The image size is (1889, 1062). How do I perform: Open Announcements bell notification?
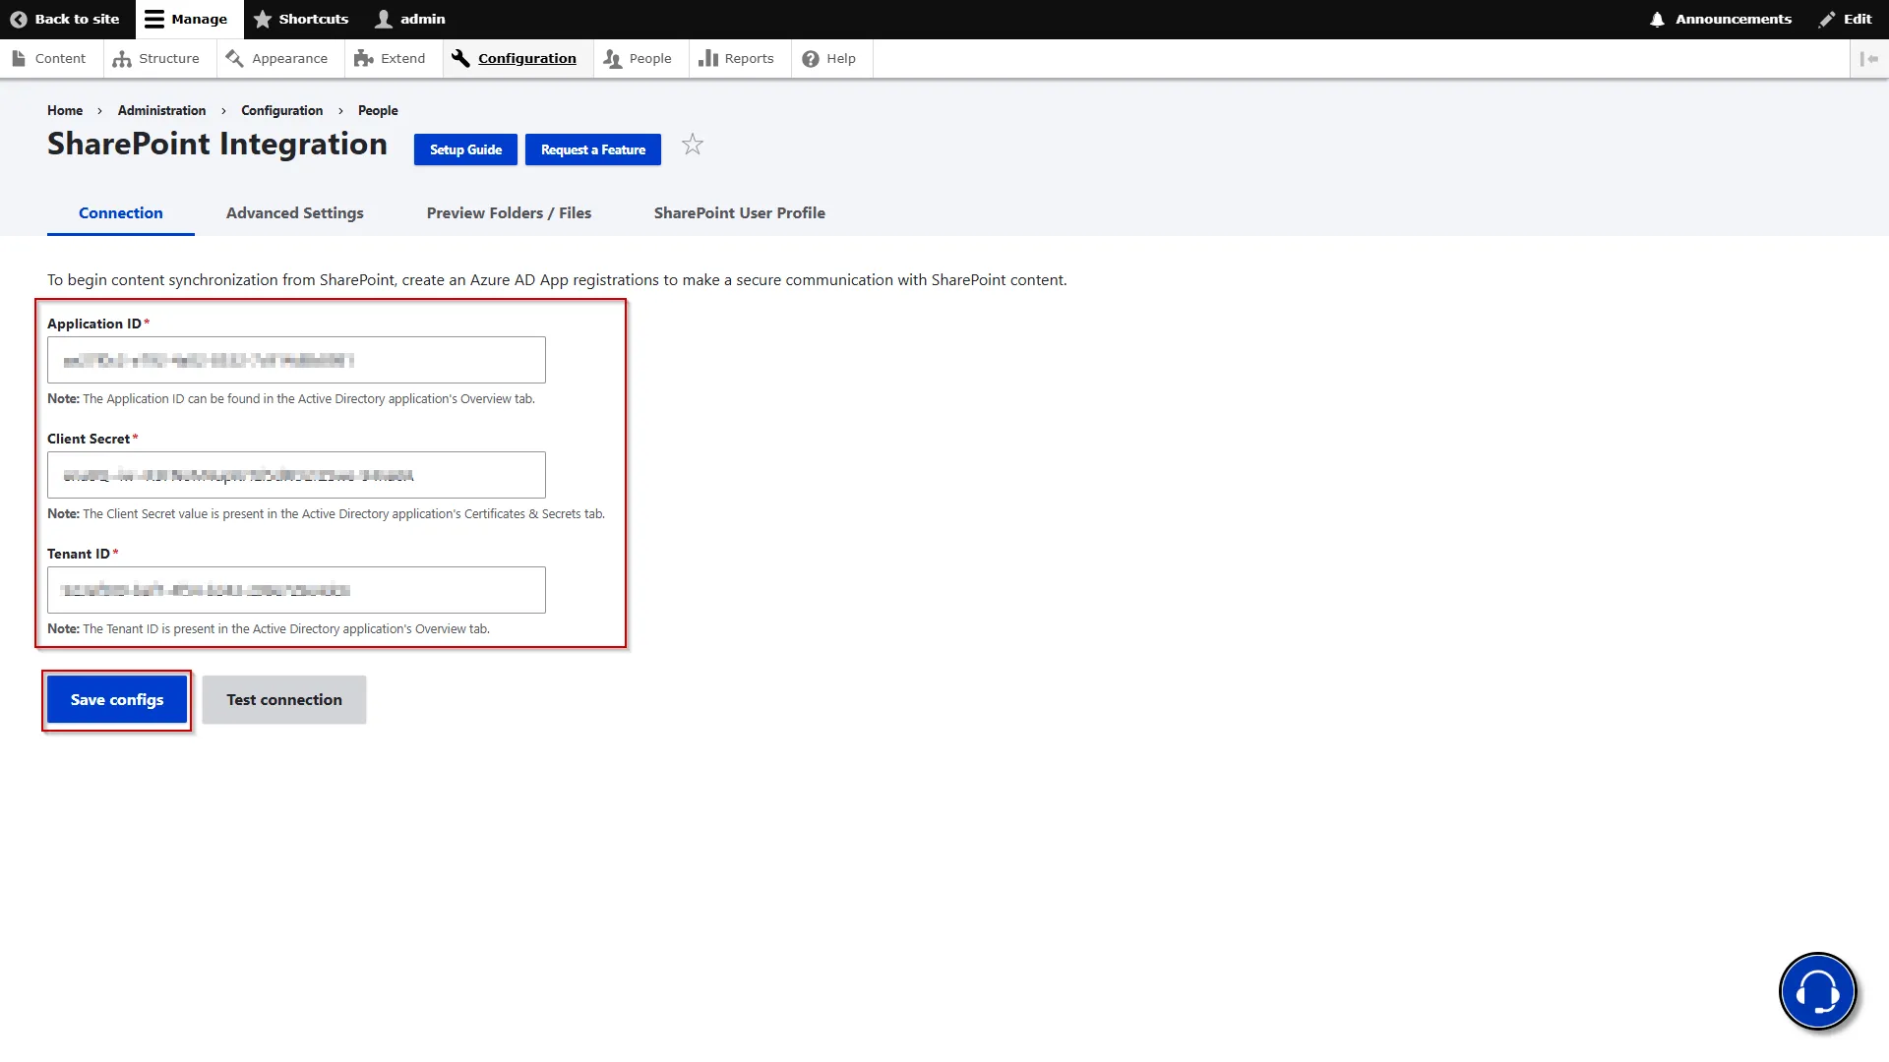(x=1721, y=19)
